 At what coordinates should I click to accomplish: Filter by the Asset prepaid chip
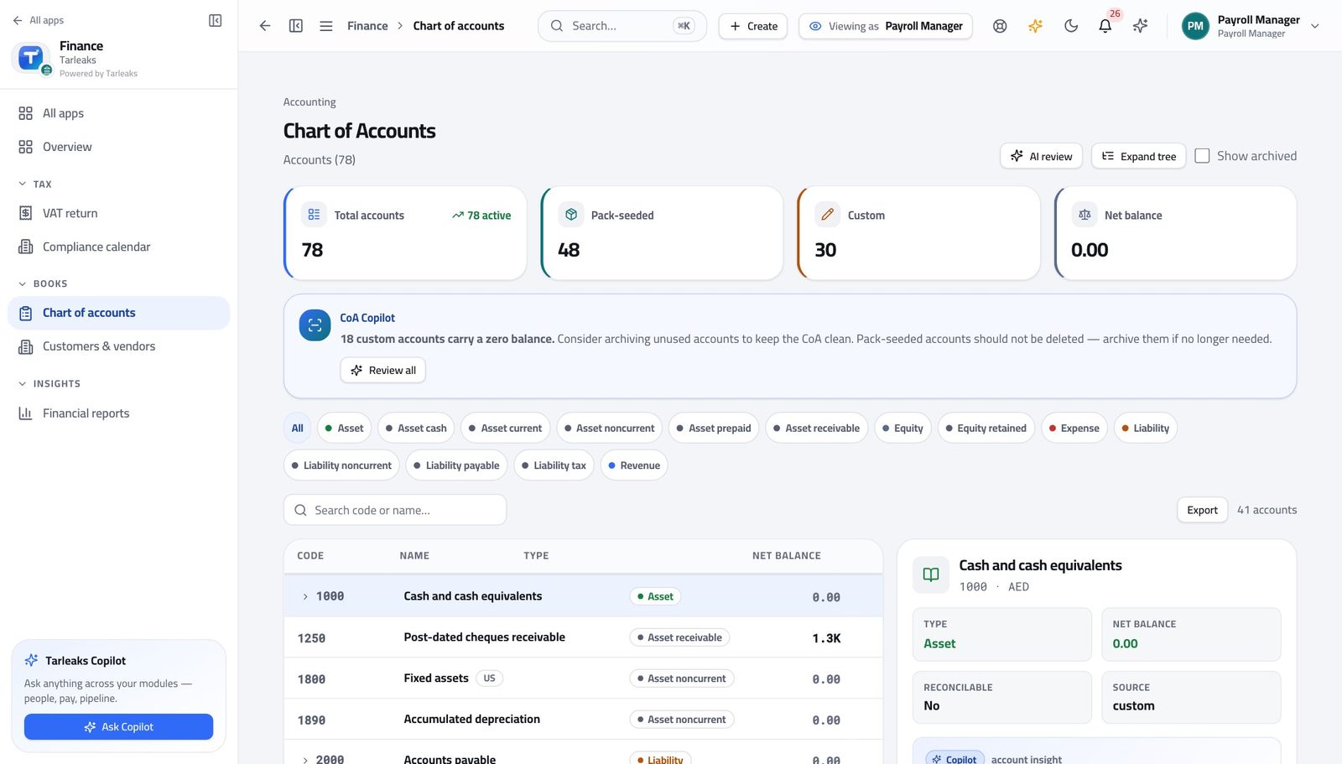pyautogui.click(x=714, y=428)
